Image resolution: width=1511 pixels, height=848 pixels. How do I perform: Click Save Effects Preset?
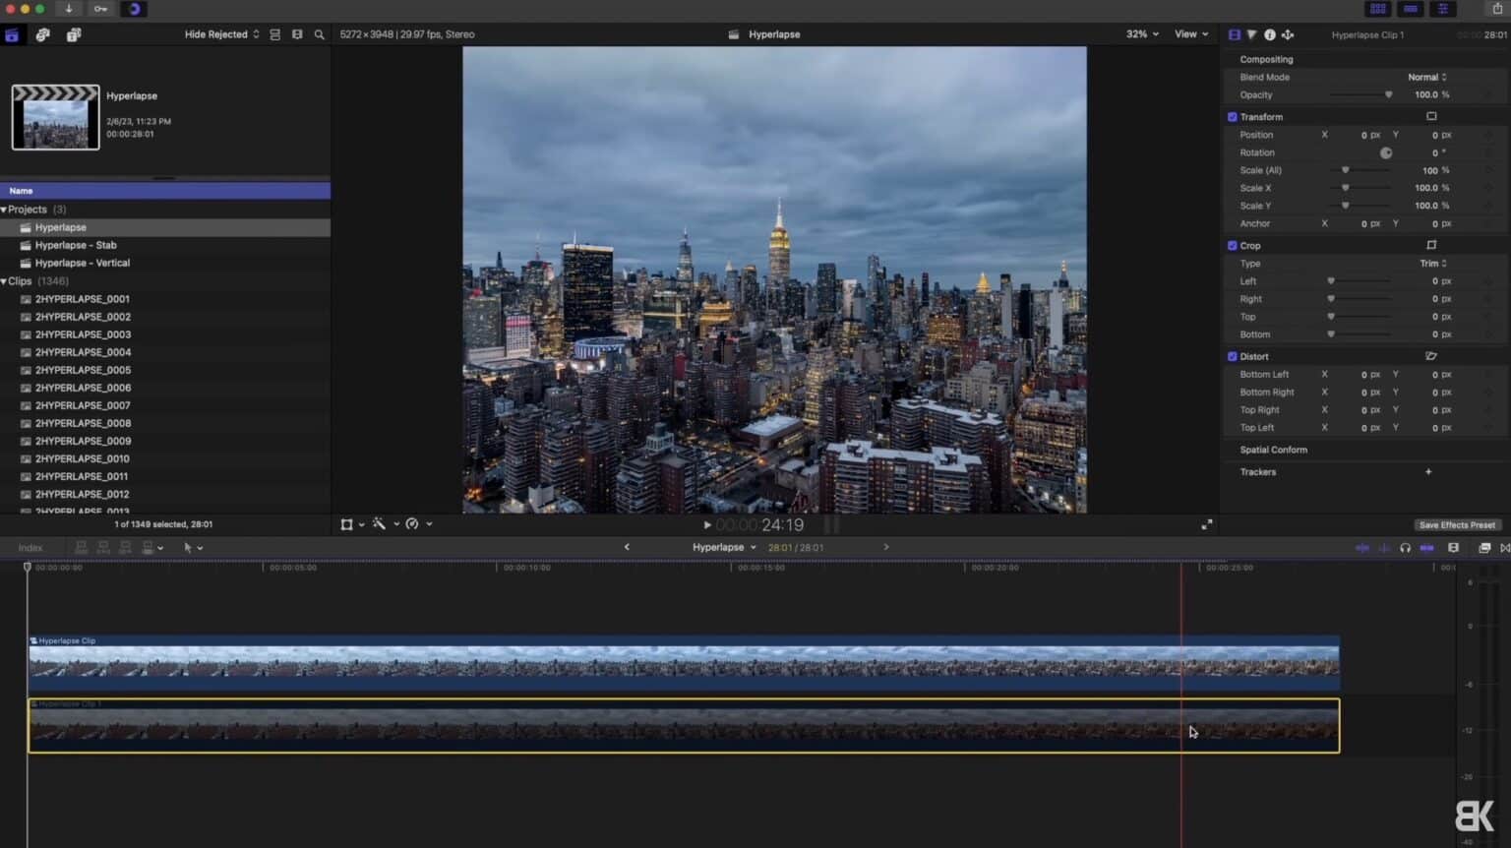tap(1456, 524)
